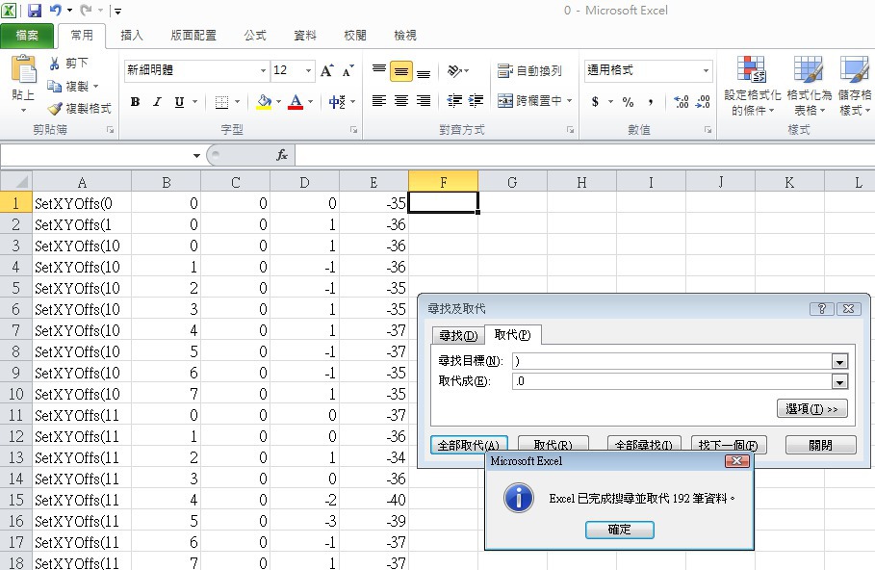The width and height of the screenshot is (875, 570).
Task: Select the Format Painter (複製格式) brush
Action: [55, 109]
